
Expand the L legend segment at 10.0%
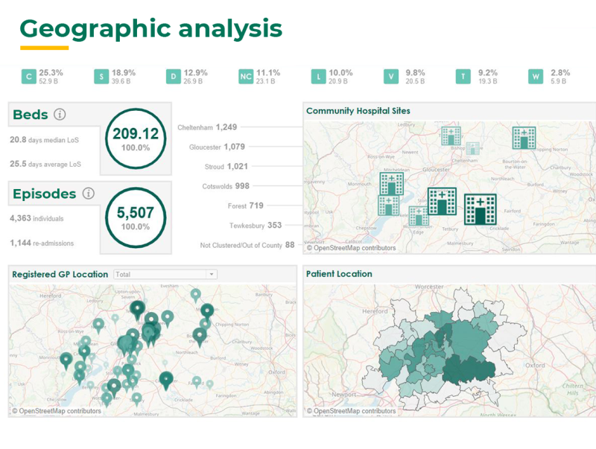[317, 76]
